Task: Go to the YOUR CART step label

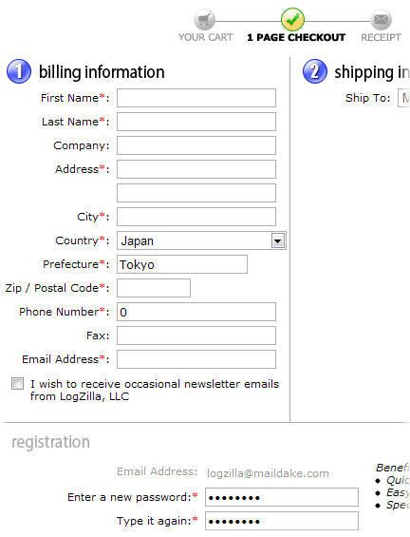Action: tap(206, 37)
